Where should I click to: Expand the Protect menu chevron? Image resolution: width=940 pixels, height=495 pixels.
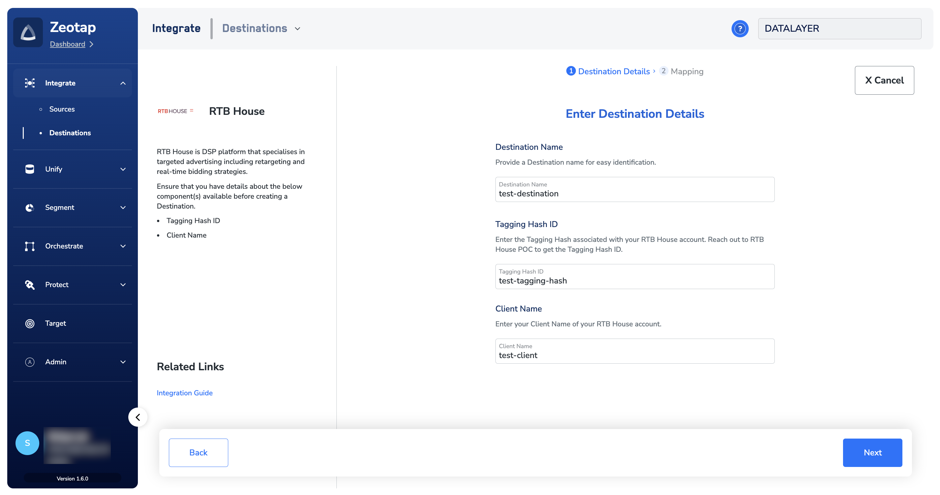[x=123, y=285]
